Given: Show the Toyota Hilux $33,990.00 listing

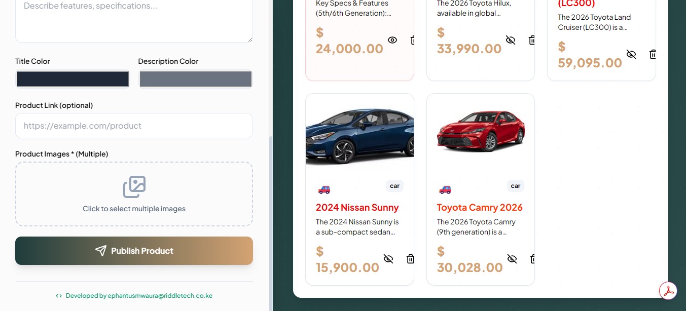Looking at the screenshot, I should [x=511, y=40].
